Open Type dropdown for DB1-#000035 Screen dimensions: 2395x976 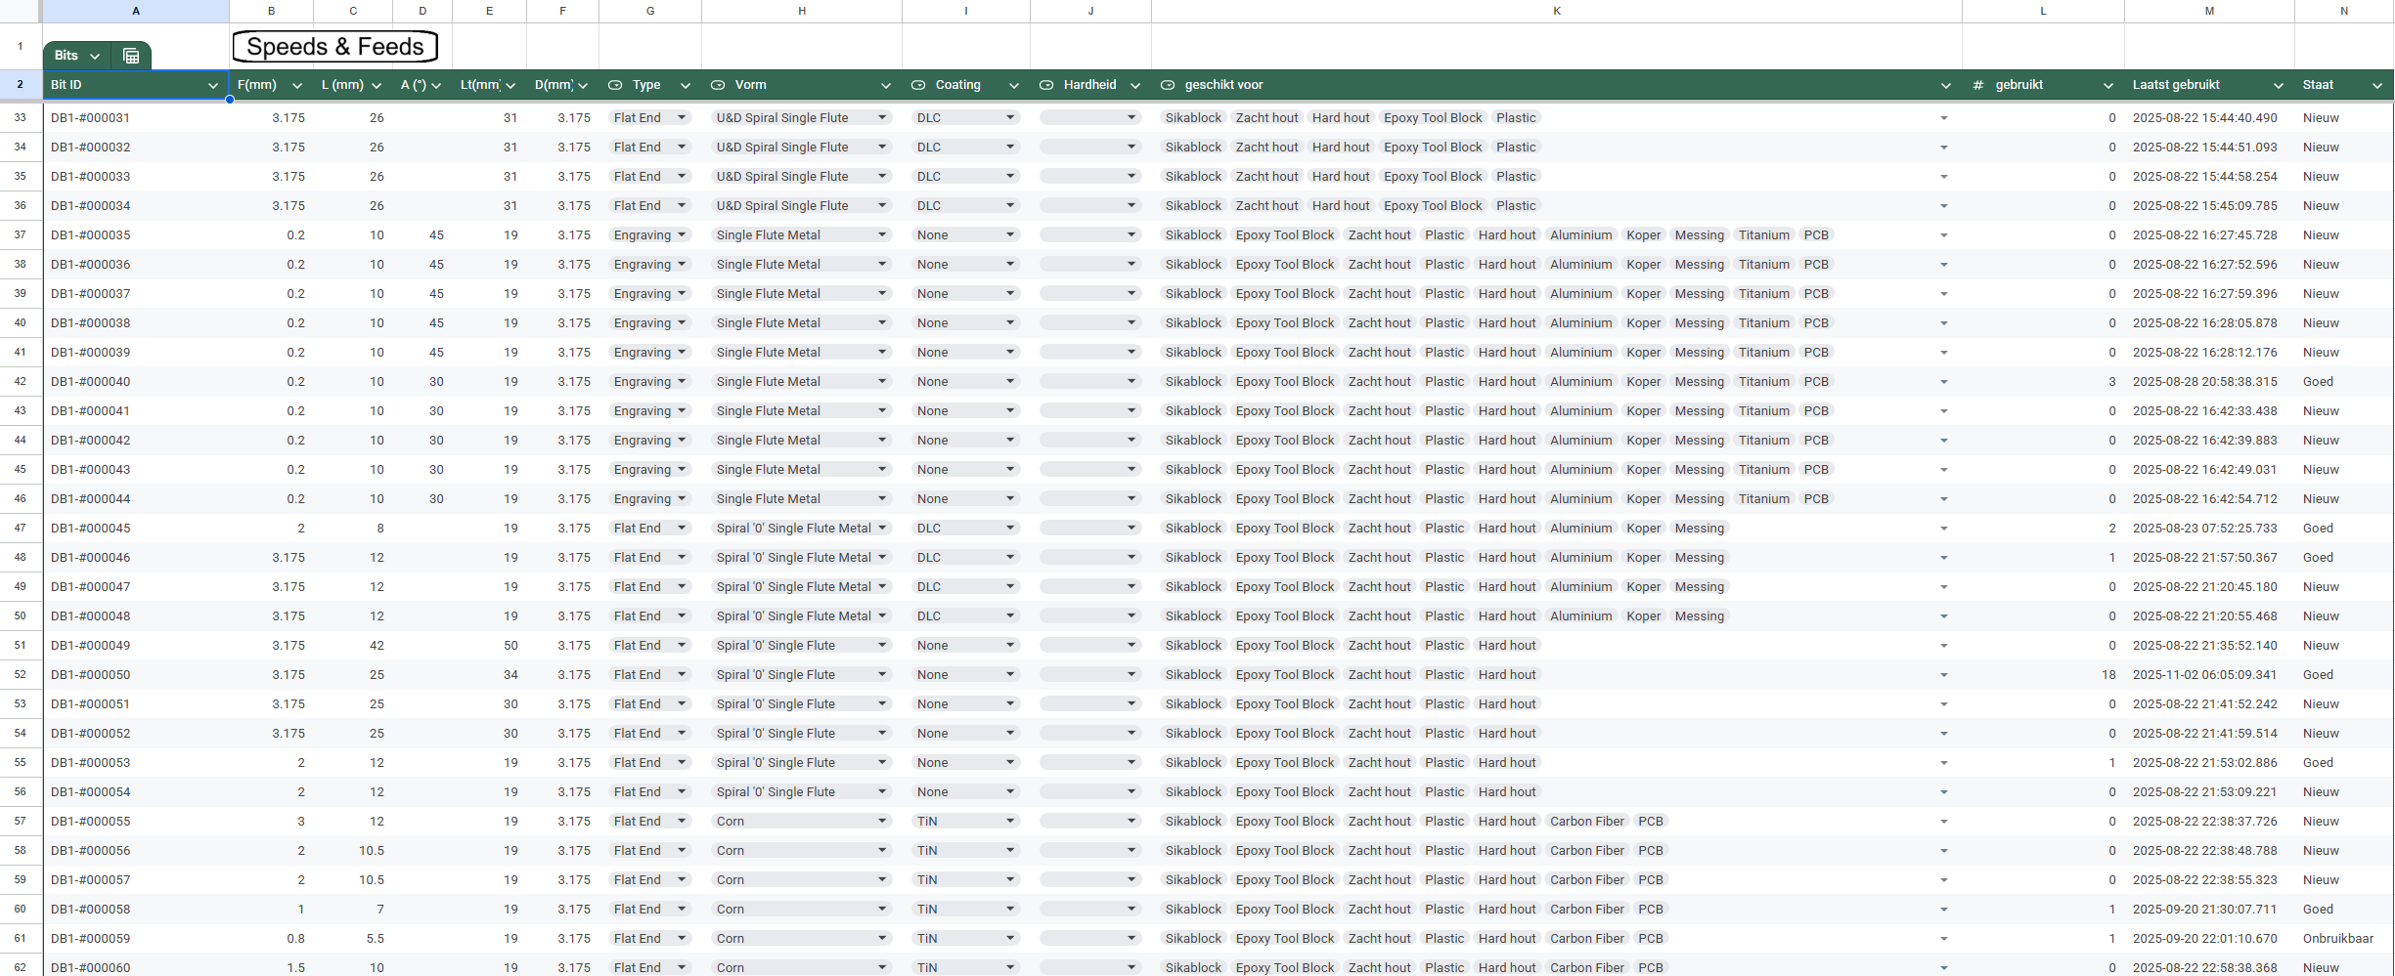pyautogui.click(x=682, y=234)
